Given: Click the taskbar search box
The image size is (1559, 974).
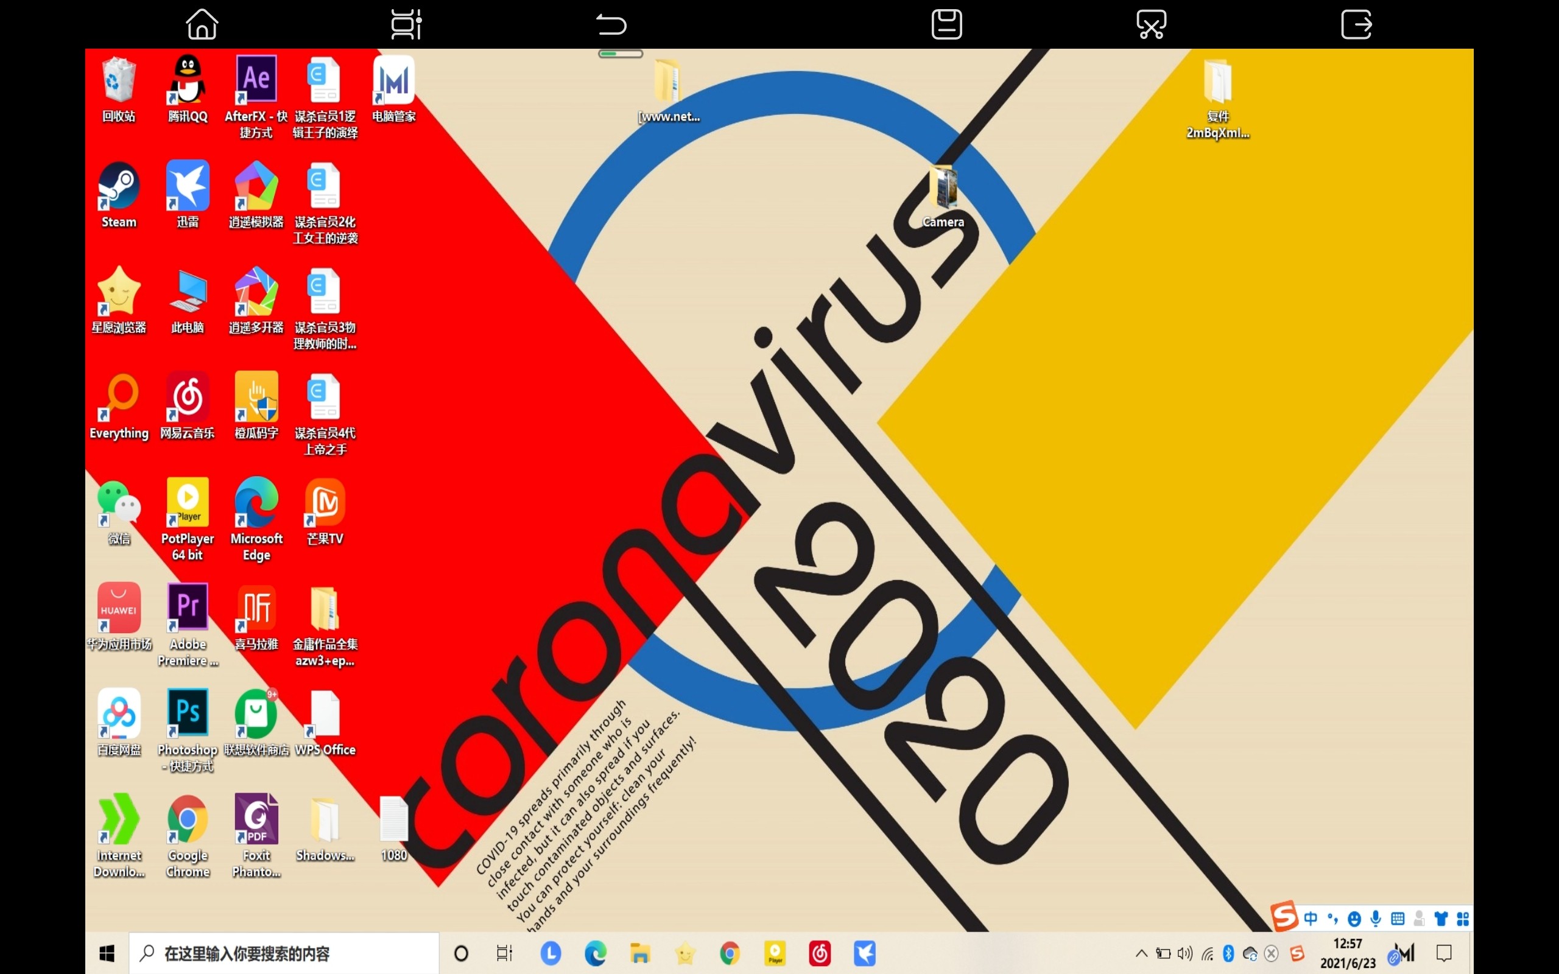Looking at the screenshot, I should click(283, 953).
